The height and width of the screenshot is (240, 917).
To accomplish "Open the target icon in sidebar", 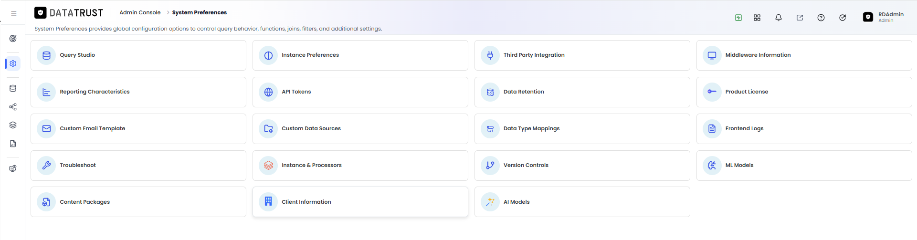I will click(13, 39).
